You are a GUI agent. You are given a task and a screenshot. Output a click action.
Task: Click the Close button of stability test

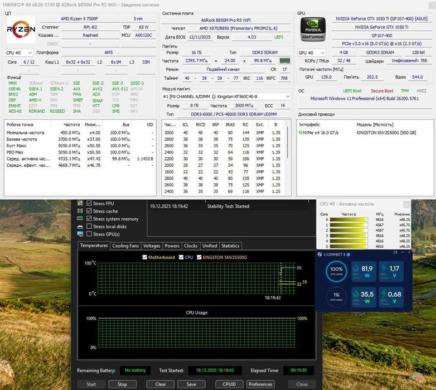tap(302, 384)
